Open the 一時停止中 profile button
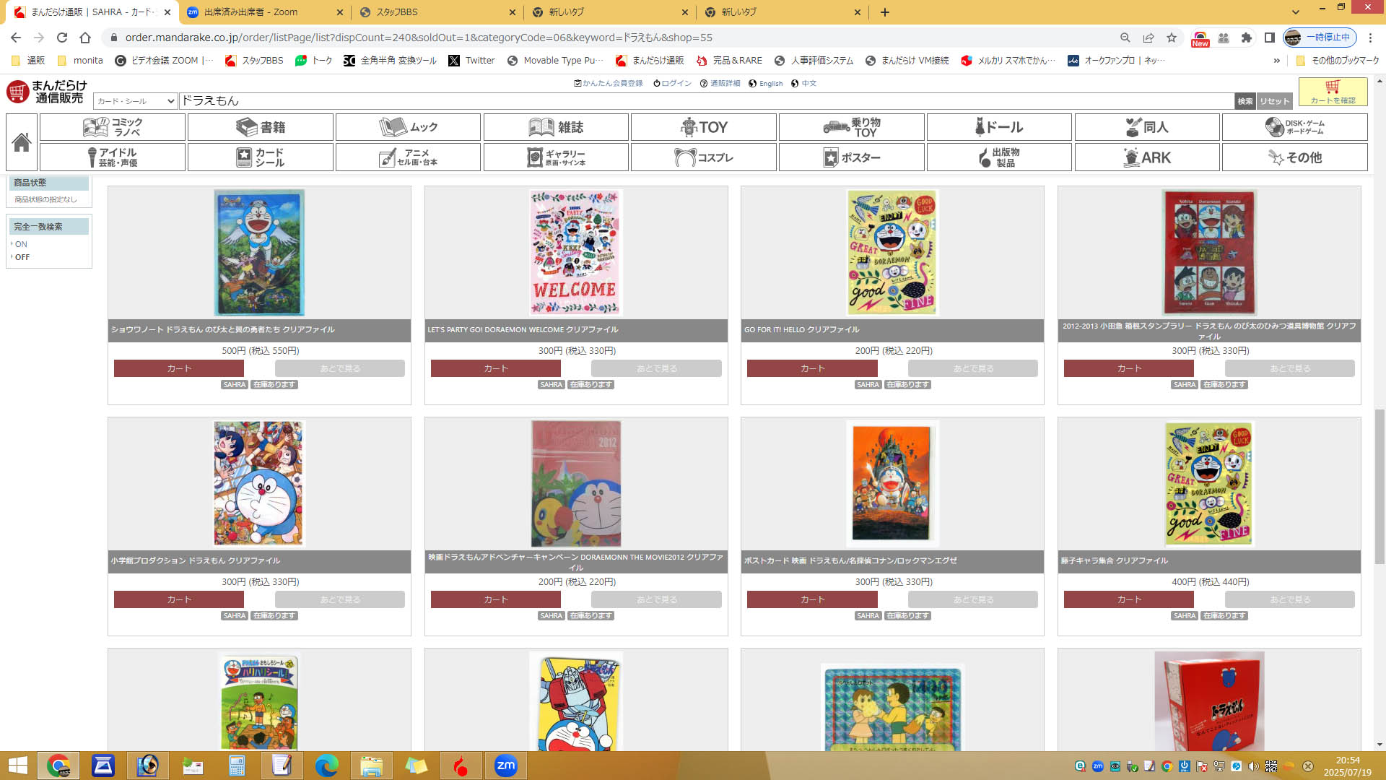The image size is (1386, 780). (1320, 38)
